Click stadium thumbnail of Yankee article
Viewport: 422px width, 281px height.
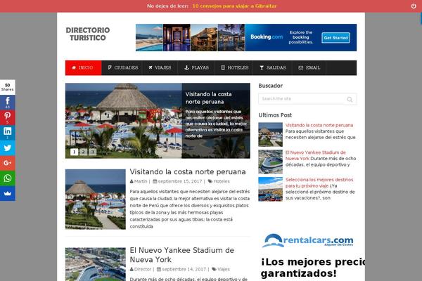[95, 264]
